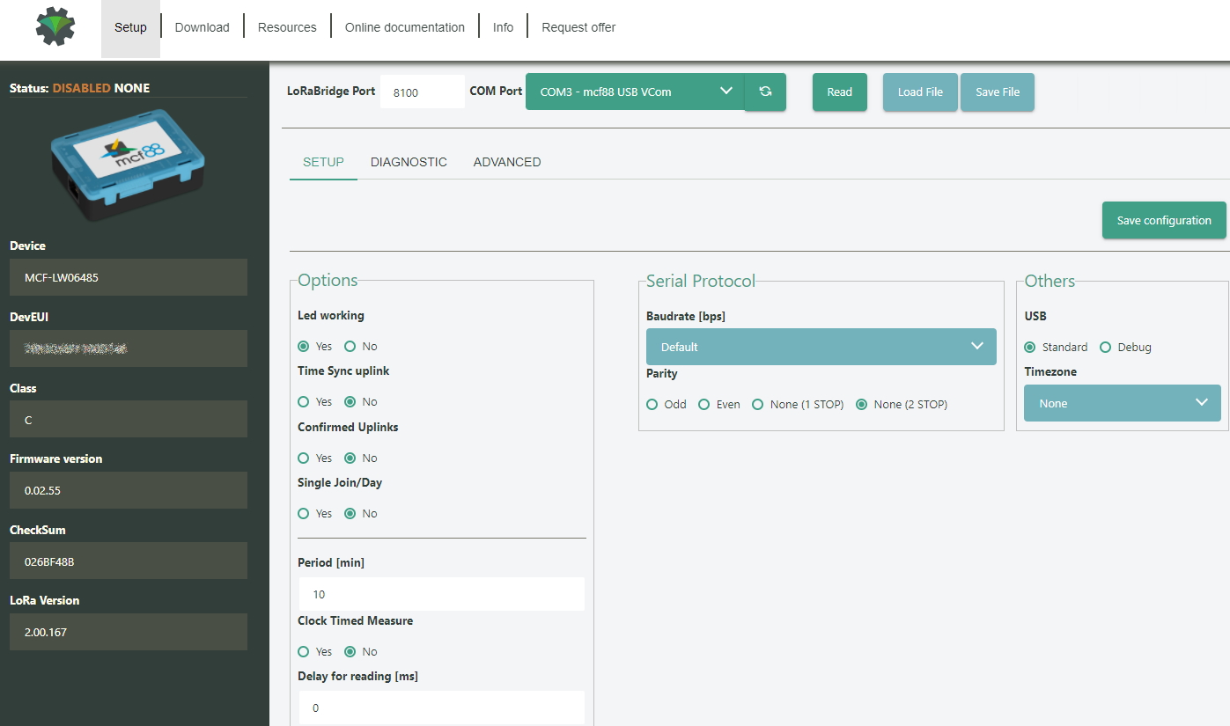Image resolution: width=1230 pixels, height=726 pixels.
Task: Select Debug USB mode
Action: pyautogui.click(x=1106, y=348)
